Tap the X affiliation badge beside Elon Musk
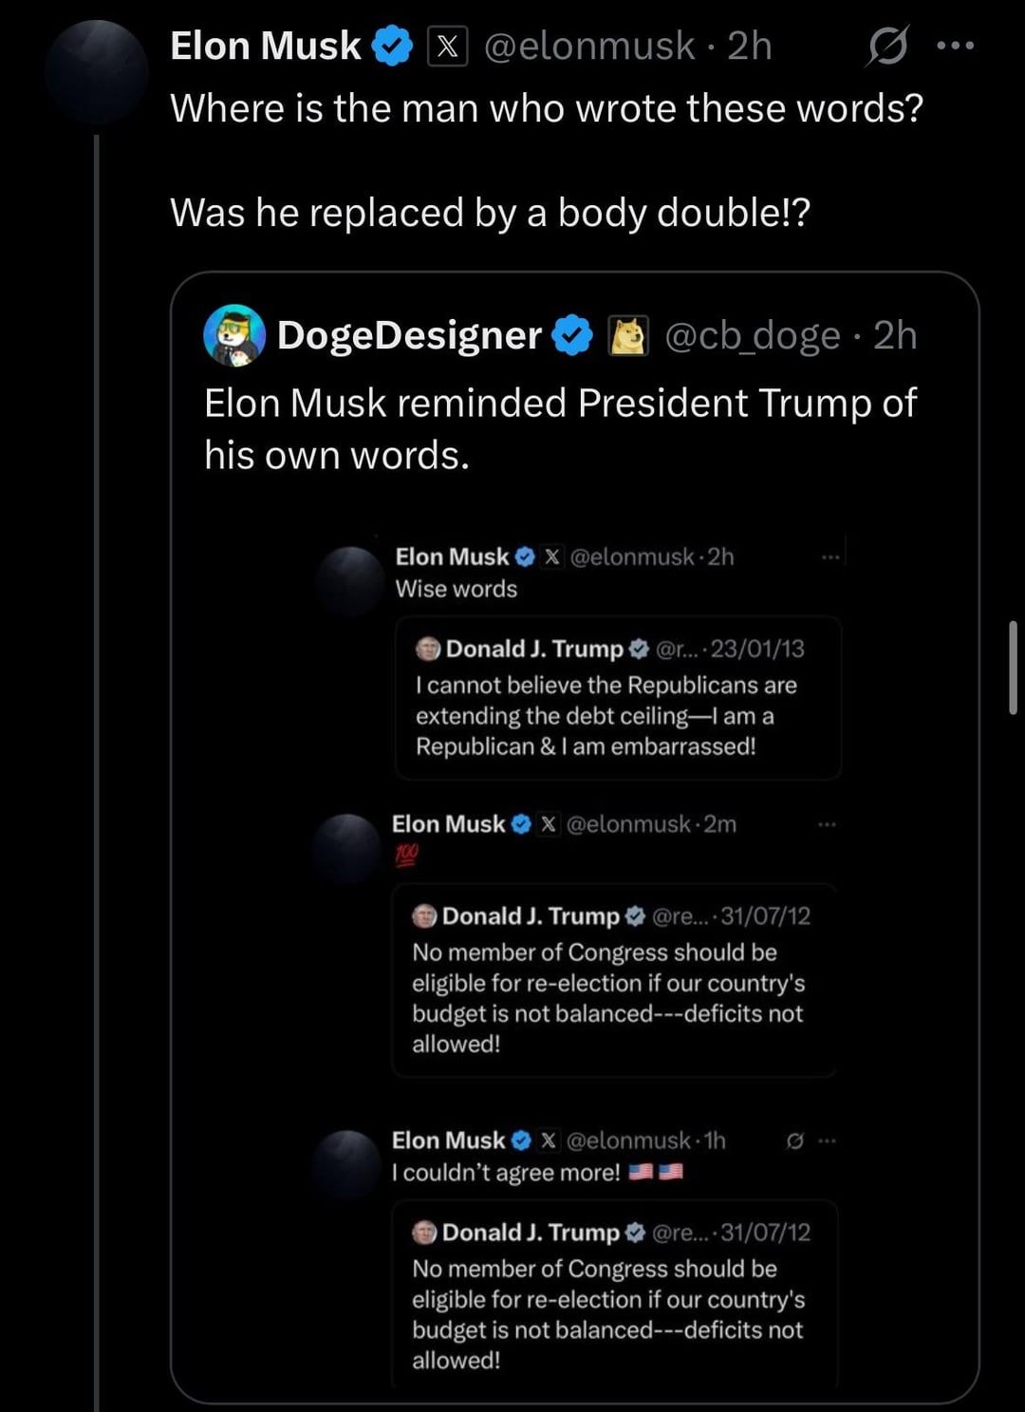This screenshot has width=1025, height=1412. click(448, 46)
